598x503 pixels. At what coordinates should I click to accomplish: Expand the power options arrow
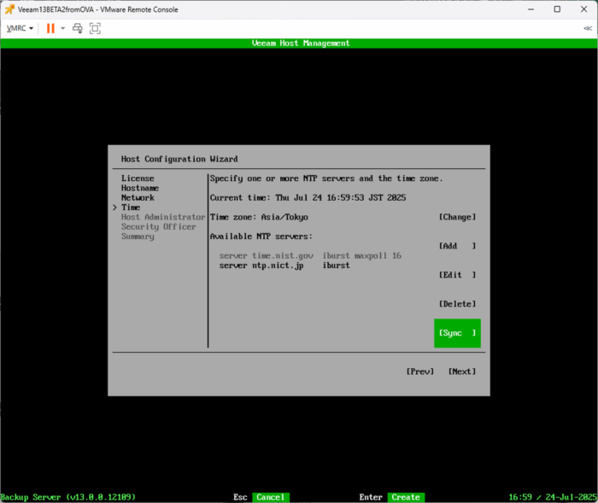click(63, 28)
